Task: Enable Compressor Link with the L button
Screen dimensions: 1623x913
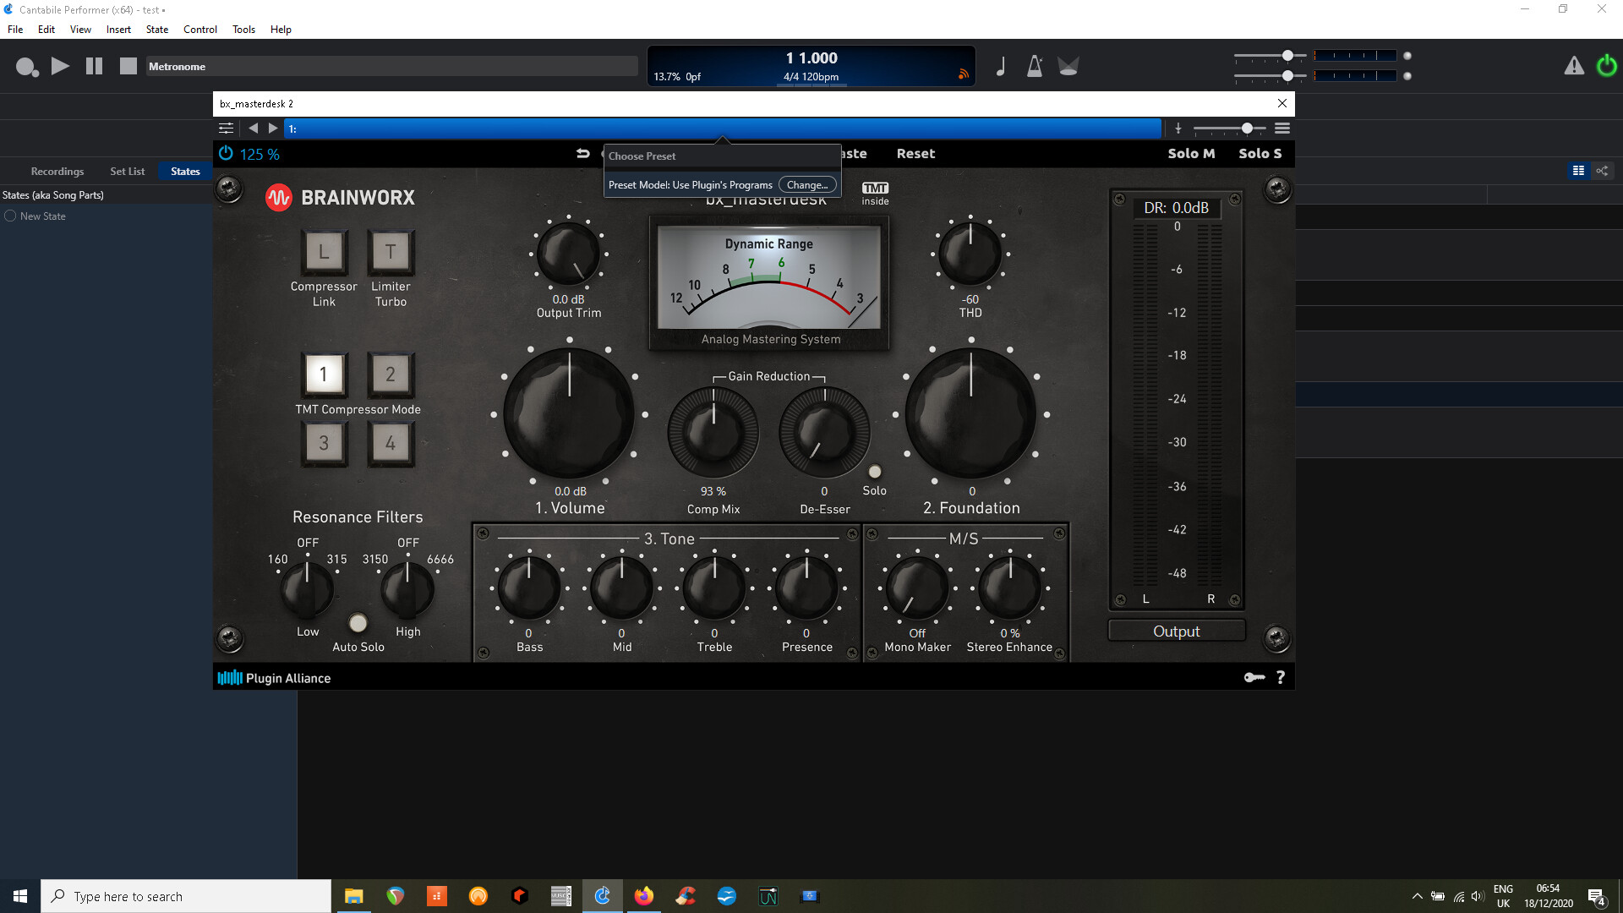Action: [x=324, y=251]
